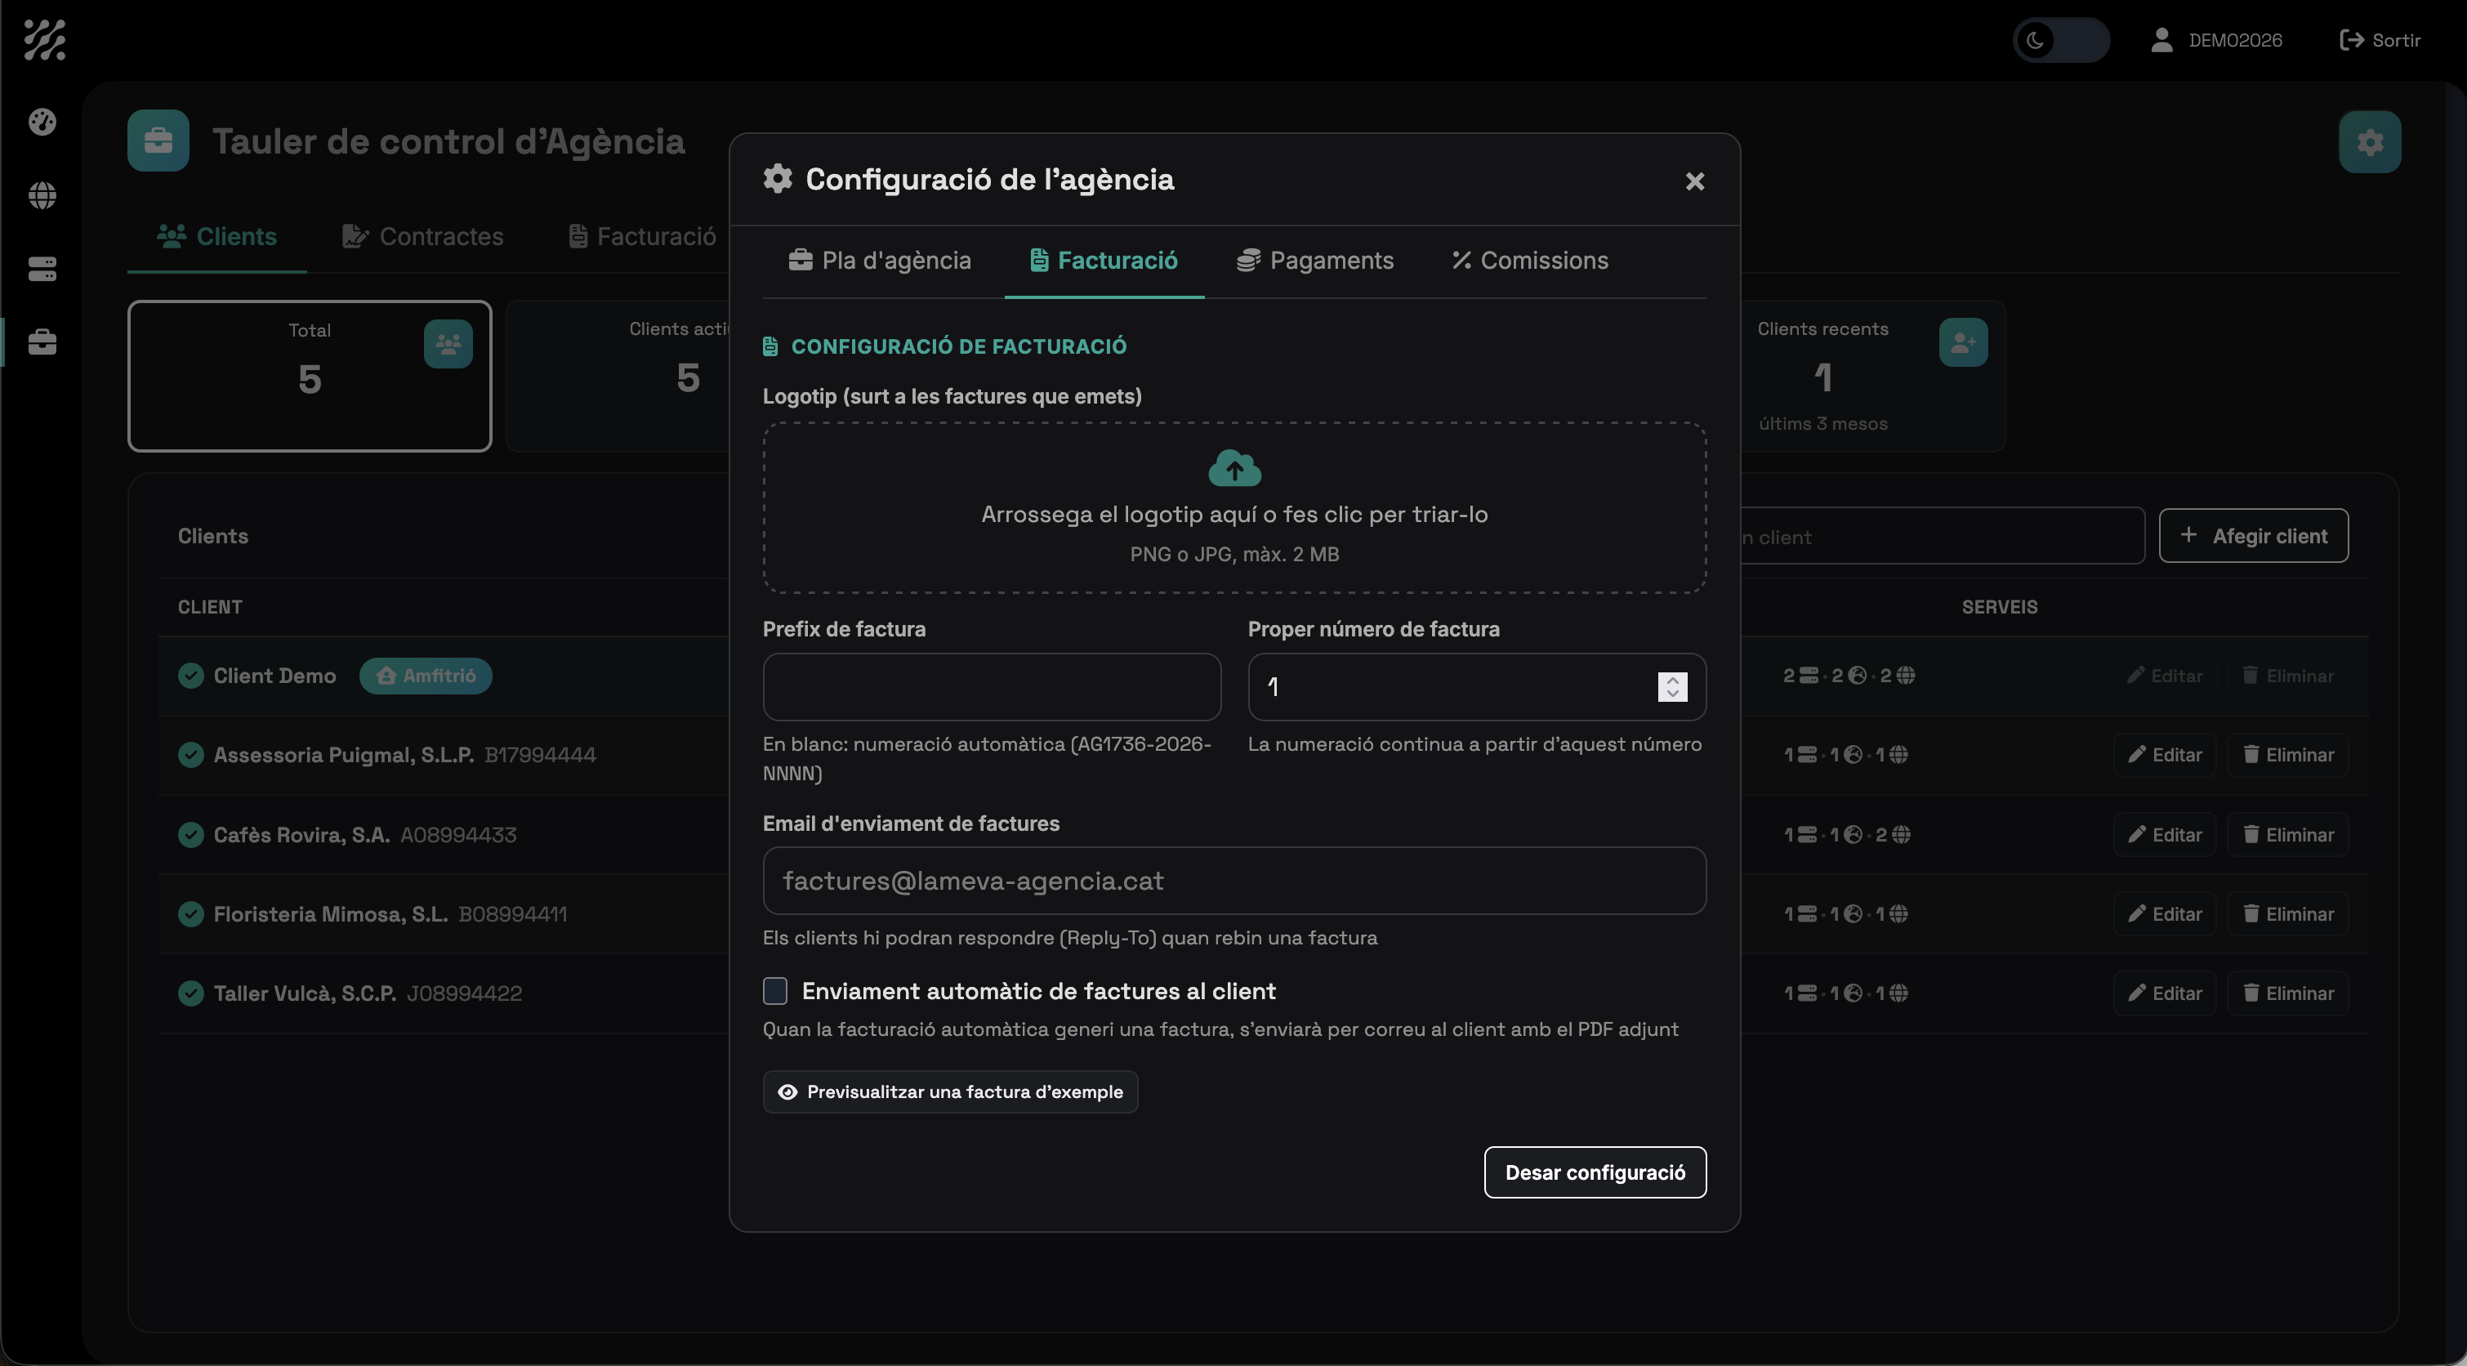
Task: Click the CLIENT column header
Action: pos(210,607)
